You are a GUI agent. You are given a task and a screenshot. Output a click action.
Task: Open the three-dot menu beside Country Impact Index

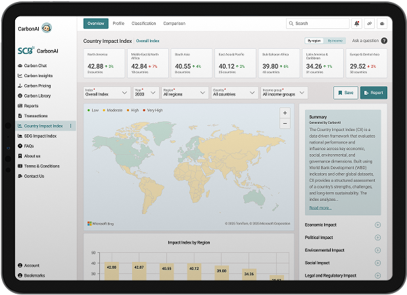click(x=70, y=126)
